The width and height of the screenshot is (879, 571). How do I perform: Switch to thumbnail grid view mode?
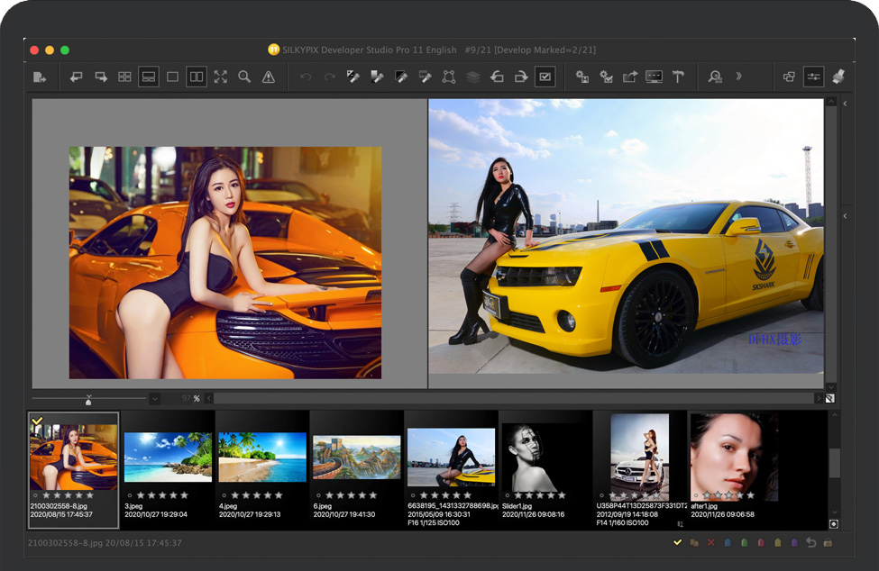coord(125,77)
